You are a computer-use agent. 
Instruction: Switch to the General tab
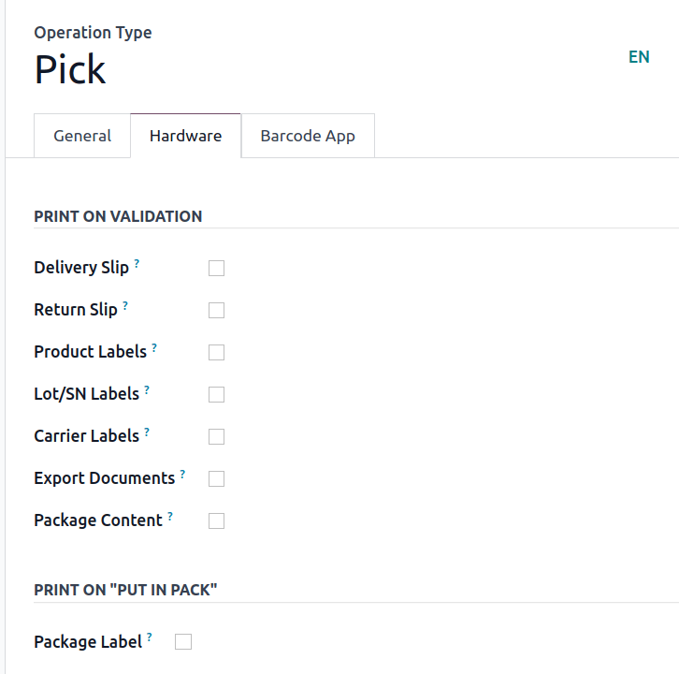pos(82,136)
